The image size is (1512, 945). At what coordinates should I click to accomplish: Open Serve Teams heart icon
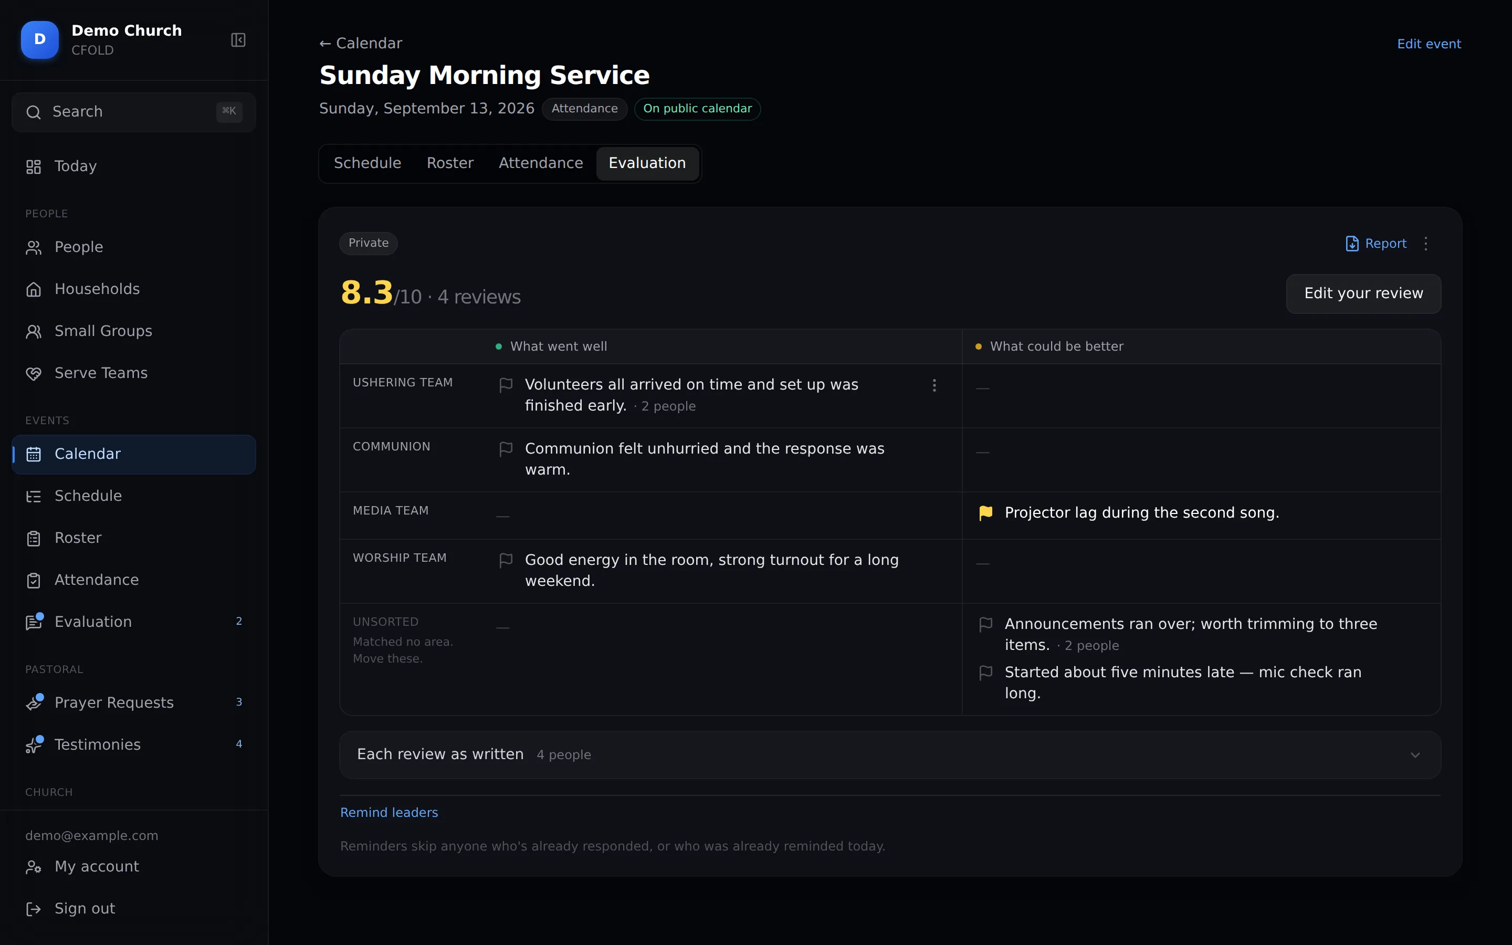pos(34,373)
